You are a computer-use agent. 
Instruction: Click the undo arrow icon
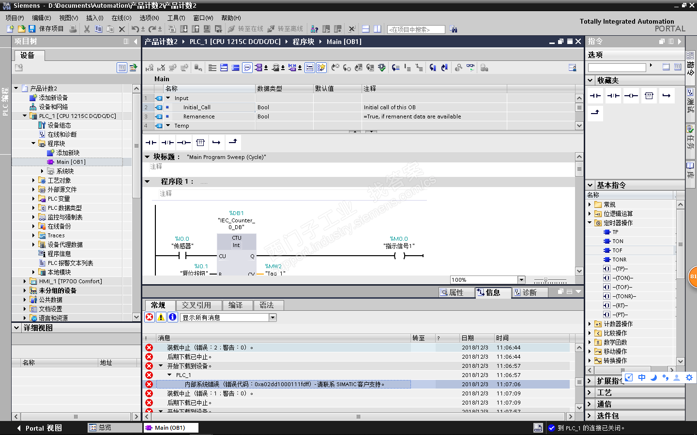(135, 29)
